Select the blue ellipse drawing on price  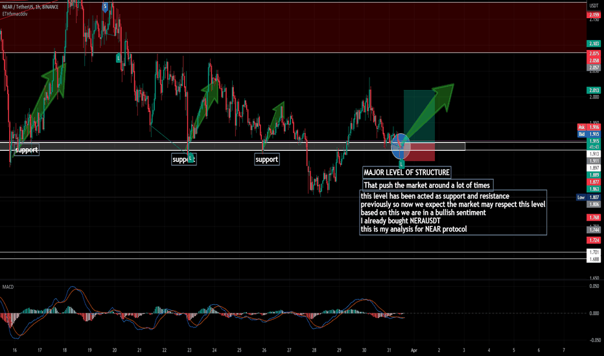click(401, 146)
